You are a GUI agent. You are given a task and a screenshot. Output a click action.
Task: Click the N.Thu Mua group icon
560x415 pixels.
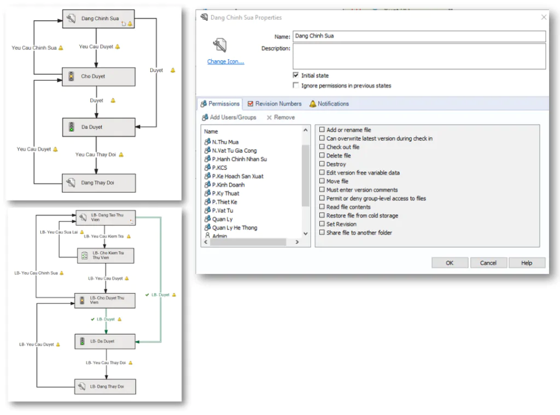(207, 142)
